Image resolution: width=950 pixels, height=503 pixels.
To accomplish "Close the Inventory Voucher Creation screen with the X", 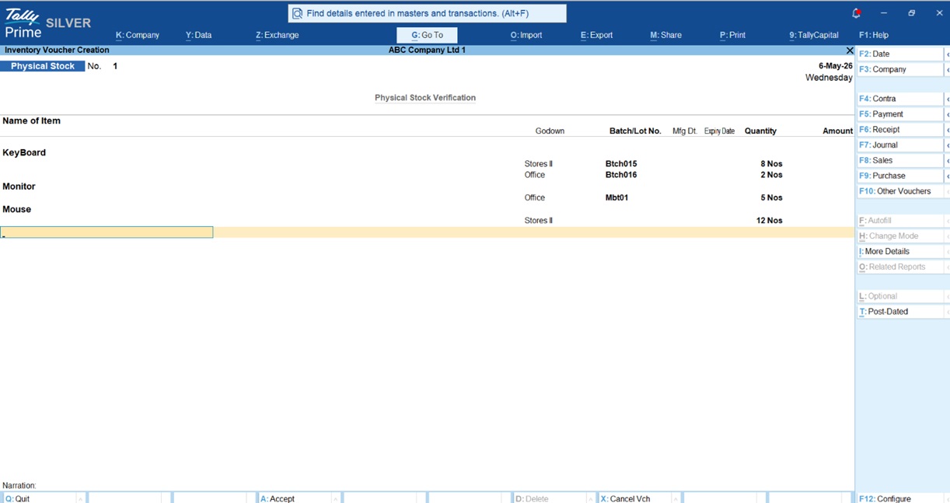I will coord(849,50).
